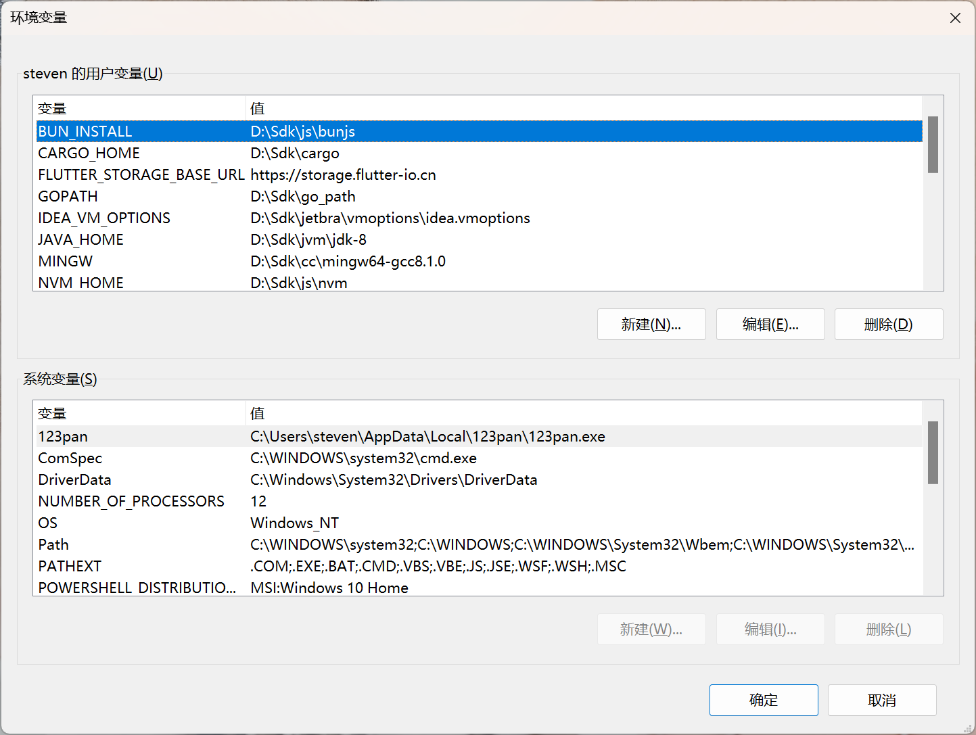Select FLUTTER_STORAGE_BASE_URL variable entry
Viewport: 976px width, 735px height.
coord(141,174)
